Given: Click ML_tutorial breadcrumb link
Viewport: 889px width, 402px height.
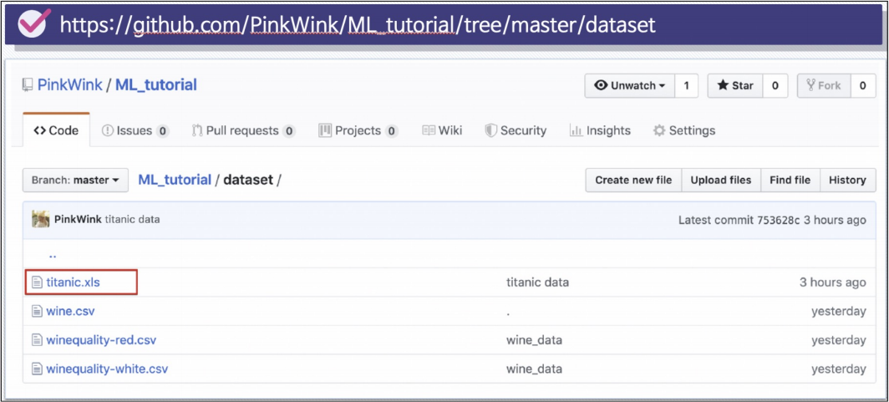Looking at the screenshot, I should [x=175, y=181].
